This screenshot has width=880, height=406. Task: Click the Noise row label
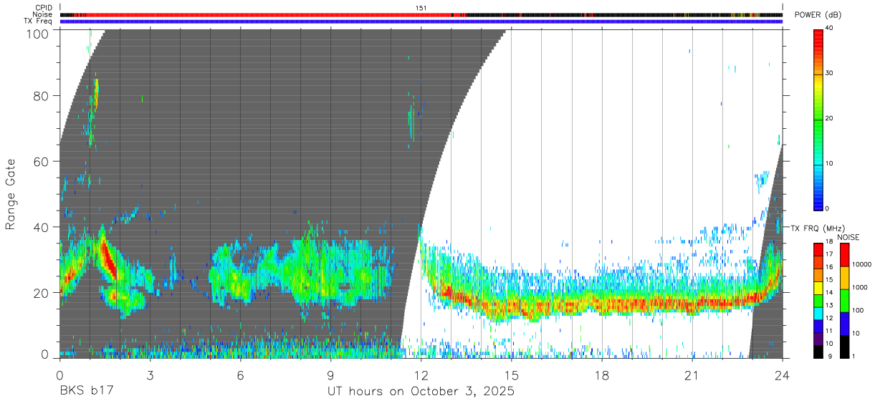pyautogui.click(x=43, y=14)
